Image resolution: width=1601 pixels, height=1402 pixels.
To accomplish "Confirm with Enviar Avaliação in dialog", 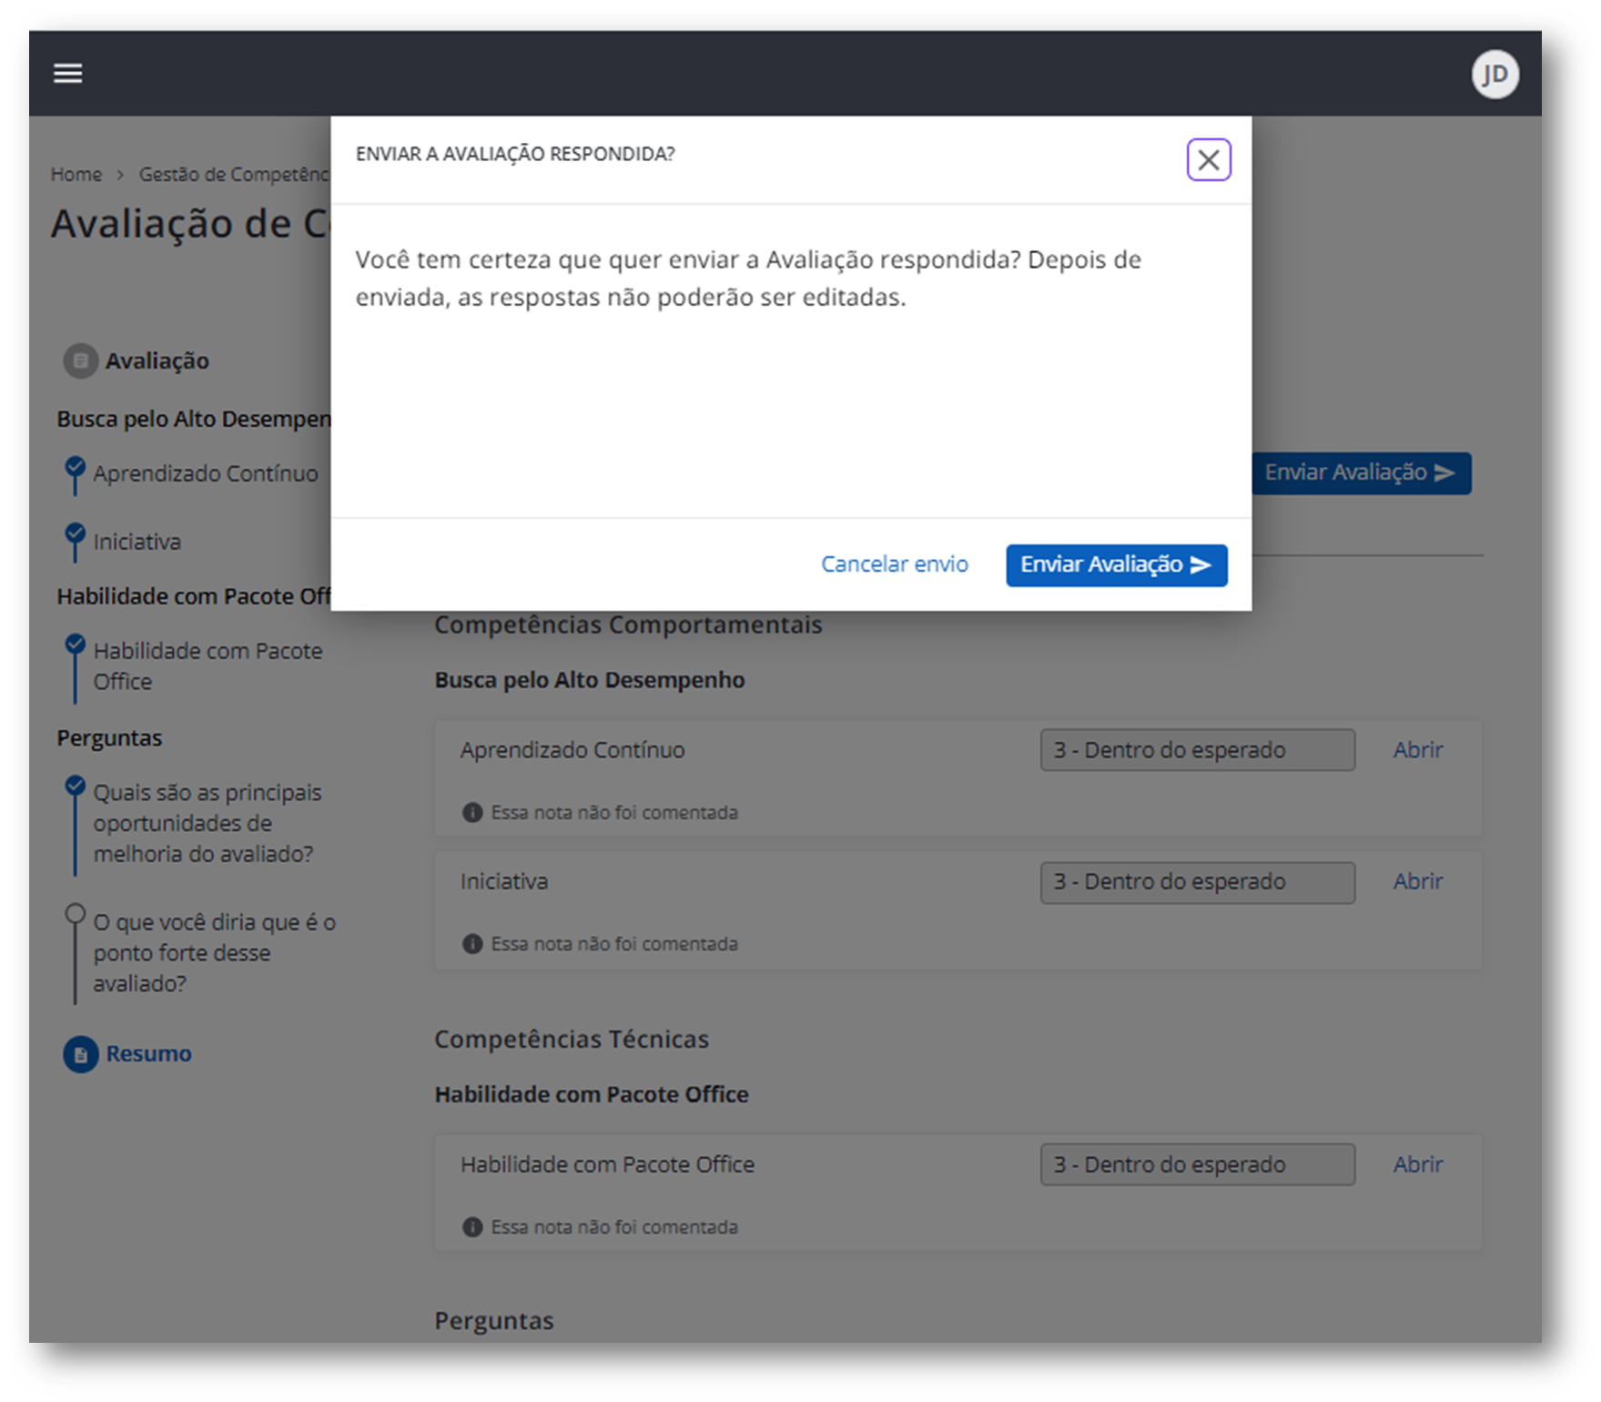I will (x=1116, y=565).
